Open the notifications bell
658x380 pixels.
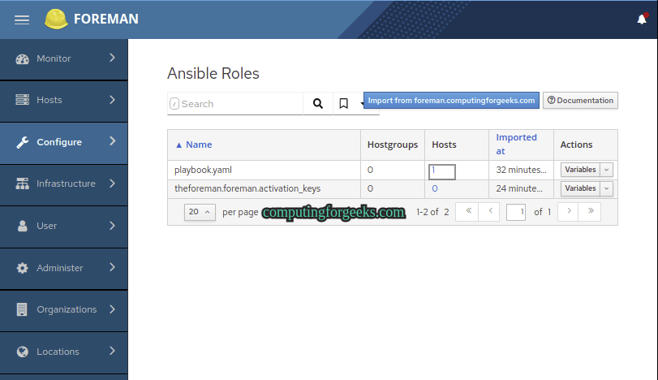[642, 19]
